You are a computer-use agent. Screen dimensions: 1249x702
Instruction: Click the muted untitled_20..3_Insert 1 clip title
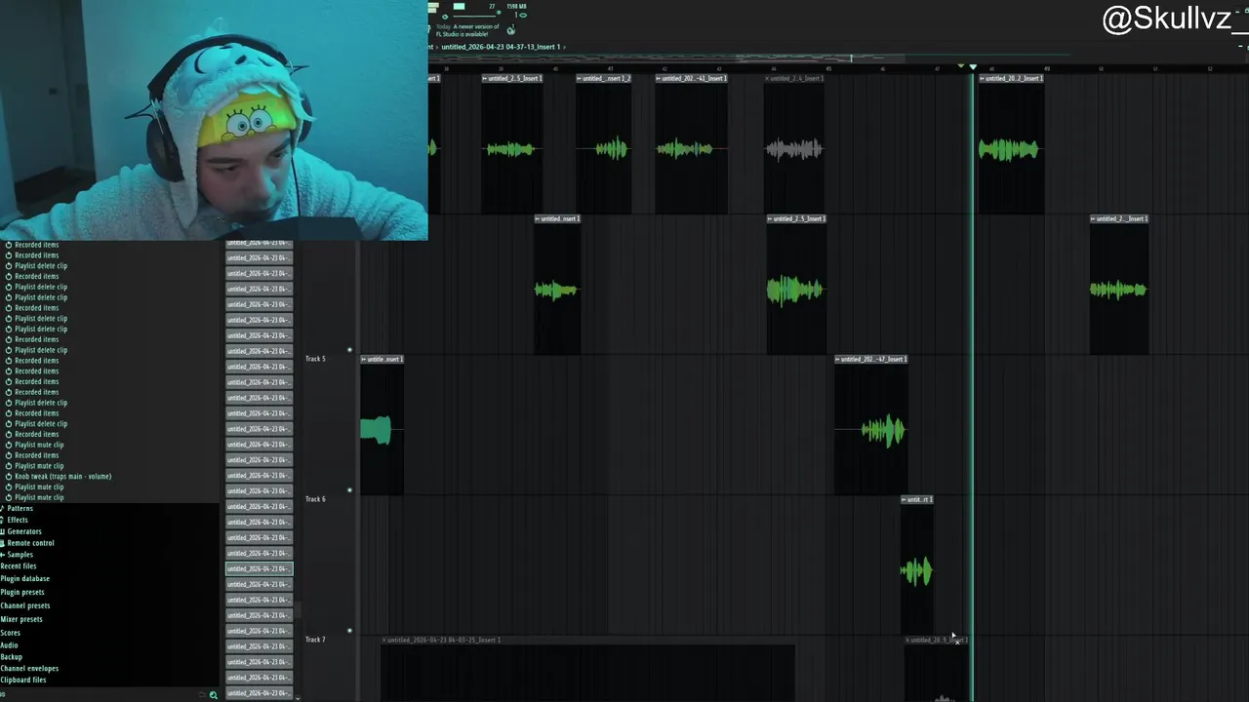937,640
